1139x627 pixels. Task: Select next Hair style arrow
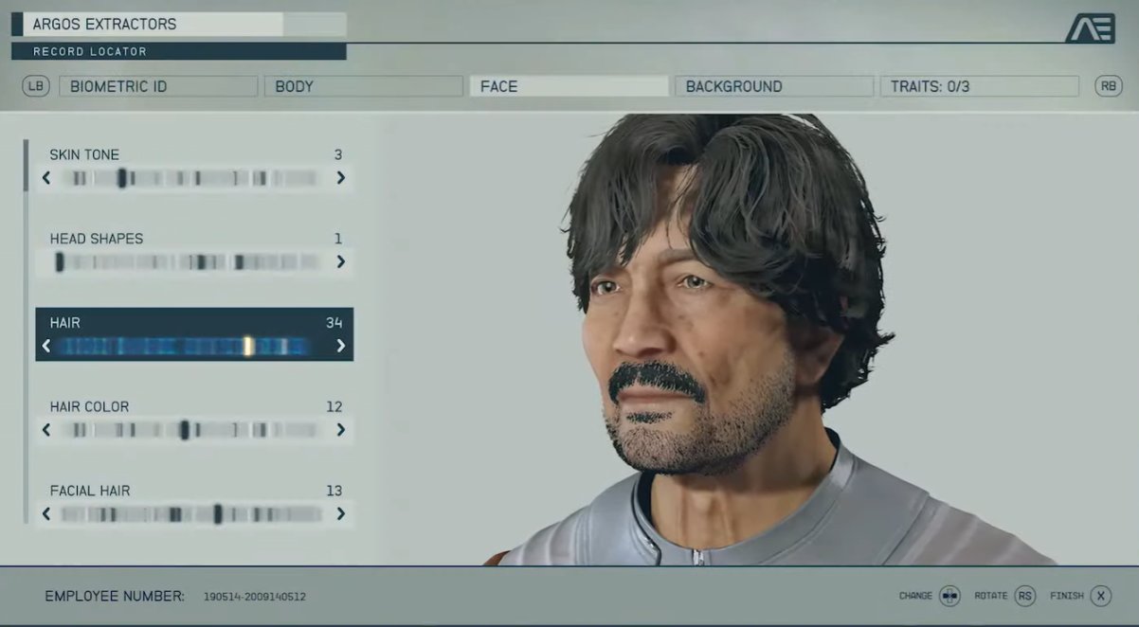coord(340,346)
